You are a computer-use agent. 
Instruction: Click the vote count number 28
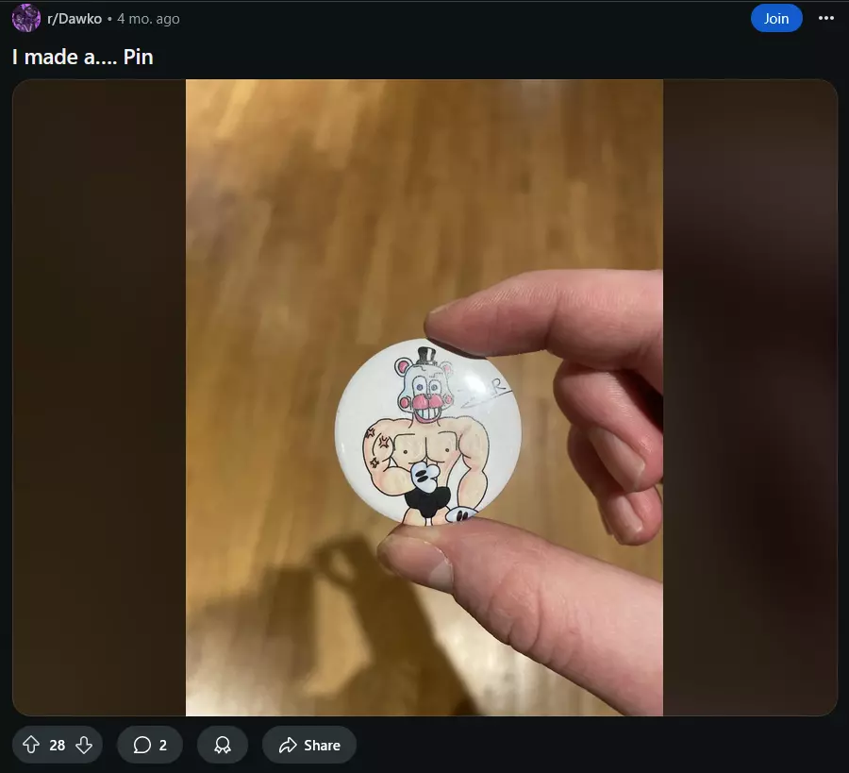coord(57,746)
